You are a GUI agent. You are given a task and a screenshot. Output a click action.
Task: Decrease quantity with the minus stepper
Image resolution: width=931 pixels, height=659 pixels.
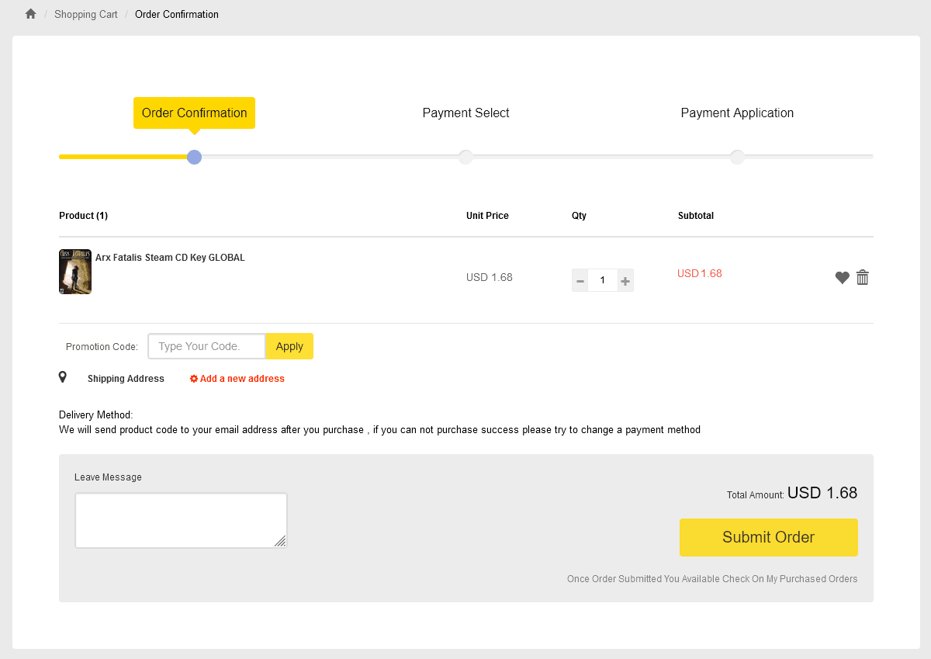coord(580,280)
